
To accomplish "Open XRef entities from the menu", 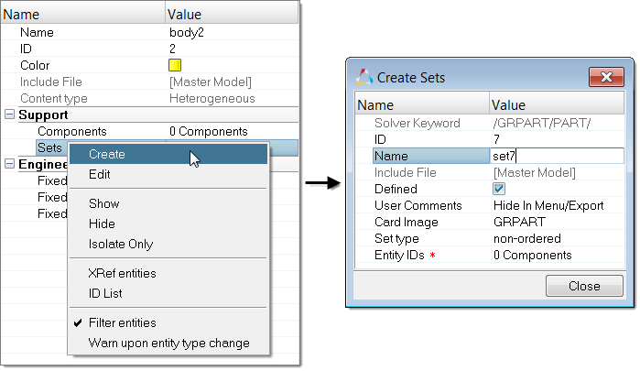I will [x=122, y=273].
